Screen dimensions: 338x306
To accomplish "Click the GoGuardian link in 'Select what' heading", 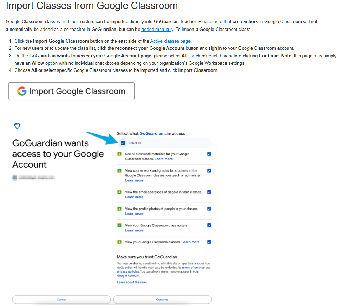I will pyautogui.click(x=151, y=133).
